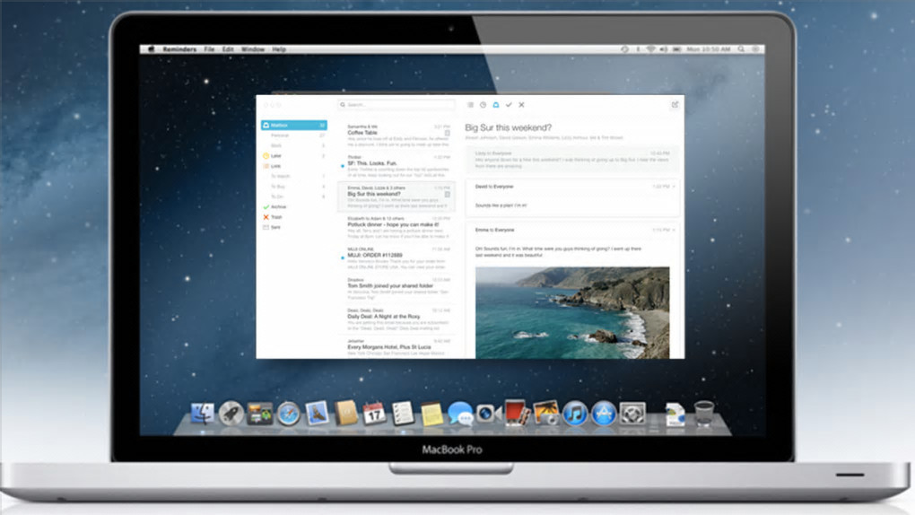The height and width of the screenshot is (515, 915).
Task: Click the Wi-Fi icon in menu bar
Action: pyautogui.click(x=650, y=49)
